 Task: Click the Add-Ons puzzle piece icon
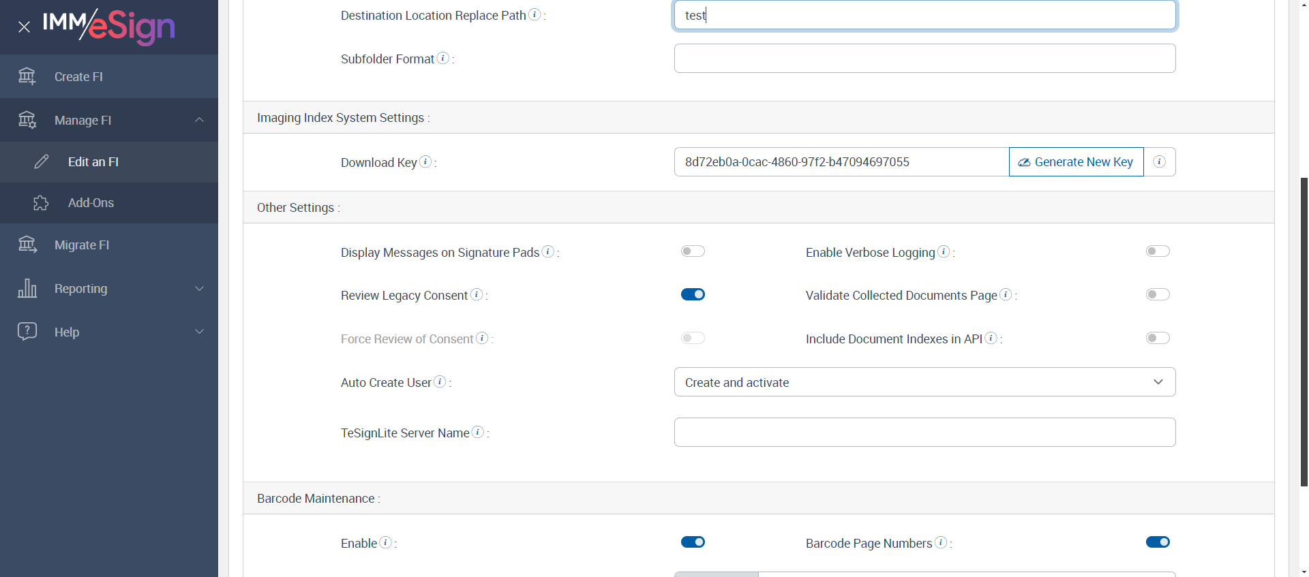tap(41, 203)
